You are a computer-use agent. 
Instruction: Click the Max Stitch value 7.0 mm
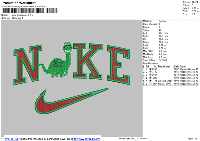163,51
